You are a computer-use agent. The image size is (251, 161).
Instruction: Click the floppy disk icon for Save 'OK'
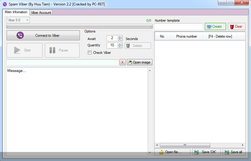tap(197, 152)
